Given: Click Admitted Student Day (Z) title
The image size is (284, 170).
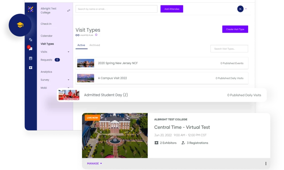Looking at the screenshot, I should click(106, 95).
